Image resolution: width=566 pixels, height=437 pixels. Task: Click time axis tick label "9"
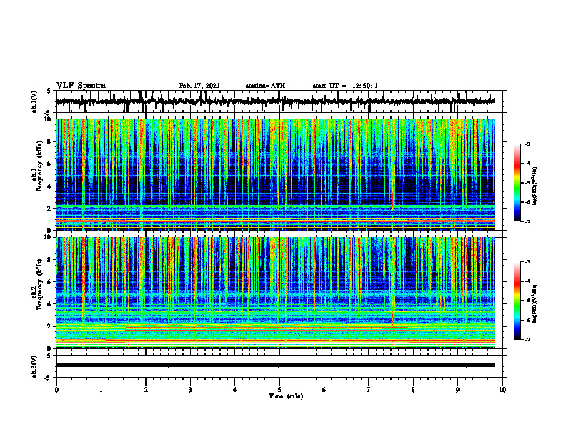click(457, 390)
